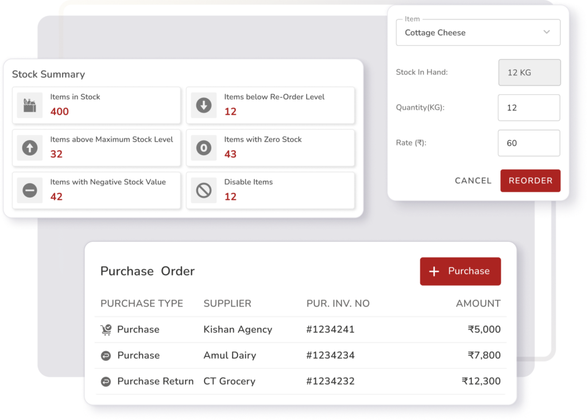588x420 pixels.
Task: Open the Item dropdown showing Cottage Cheese
Action: (x=471, y=33)
